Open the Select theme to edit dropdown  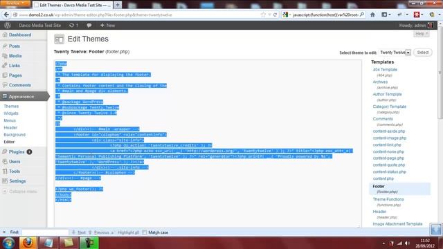(395, 53)
